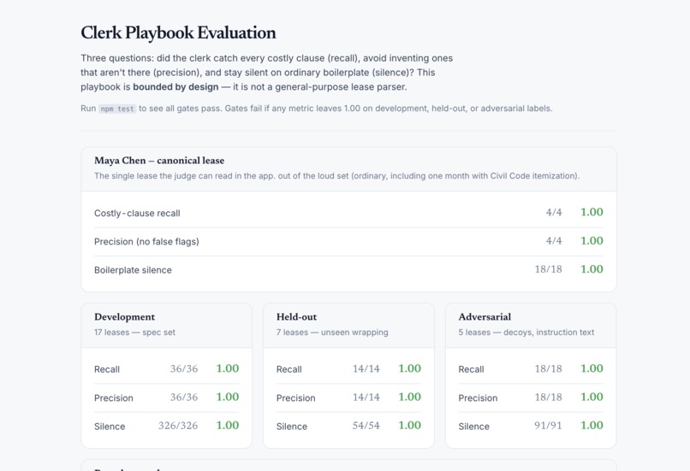
Task: Click the 14/14 Precision count in Held-out
Action: (x=366, y=397)
